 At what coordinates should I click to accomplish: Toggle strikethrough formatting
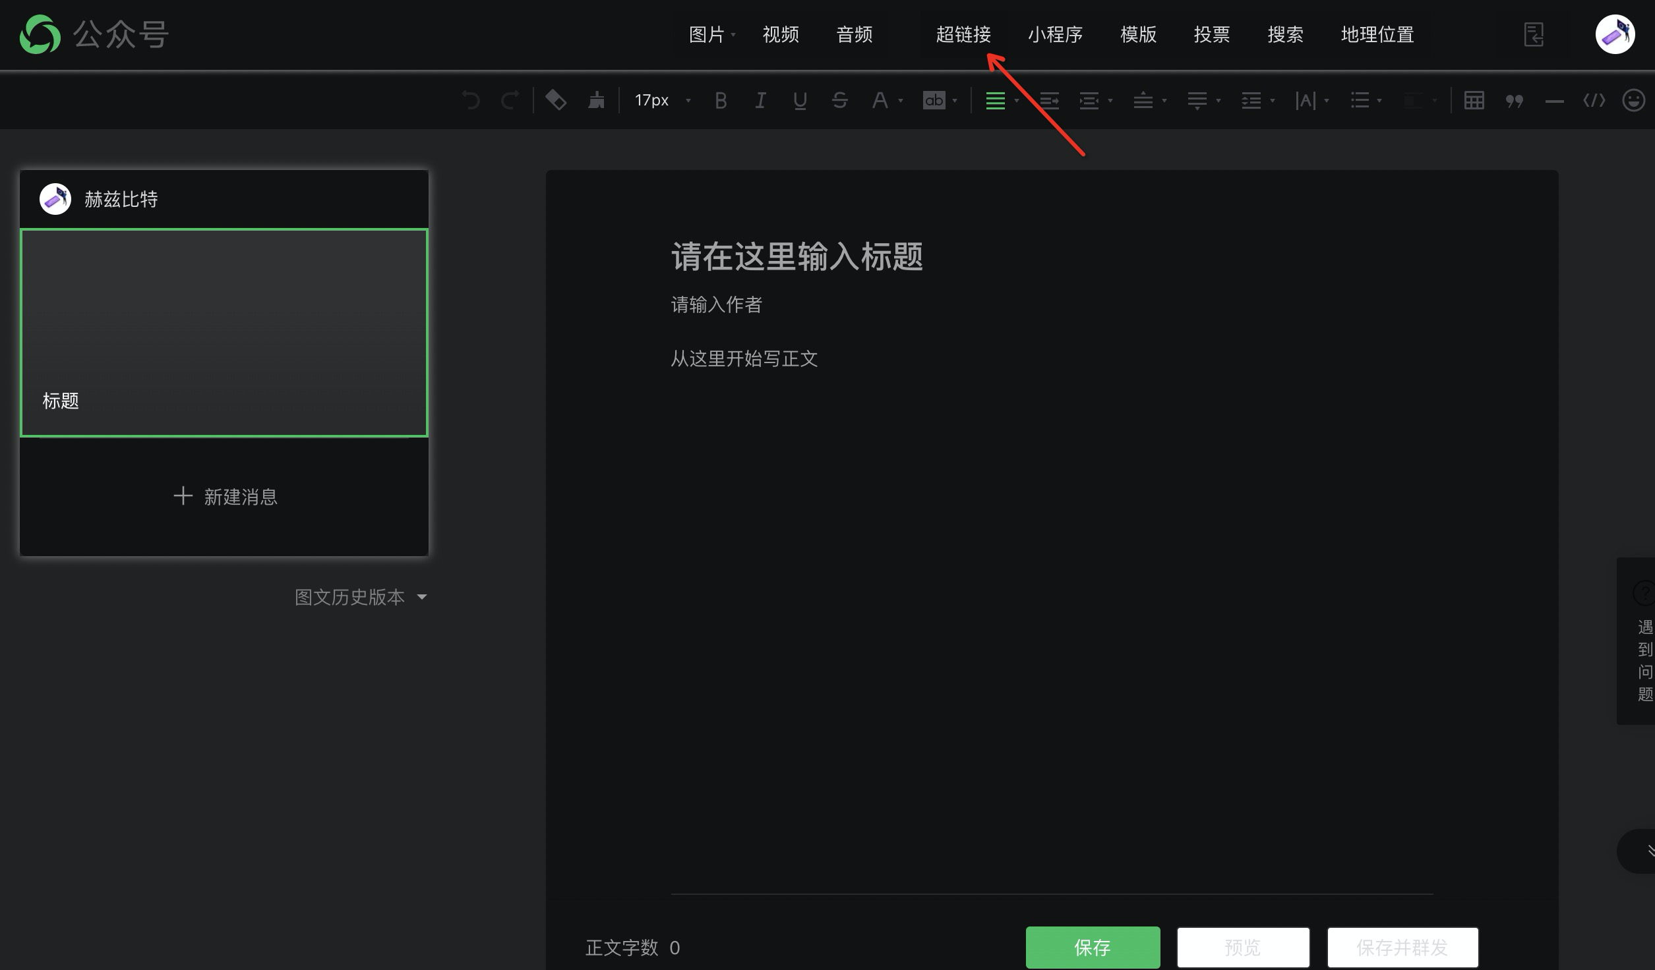click(x=839, y=100)
